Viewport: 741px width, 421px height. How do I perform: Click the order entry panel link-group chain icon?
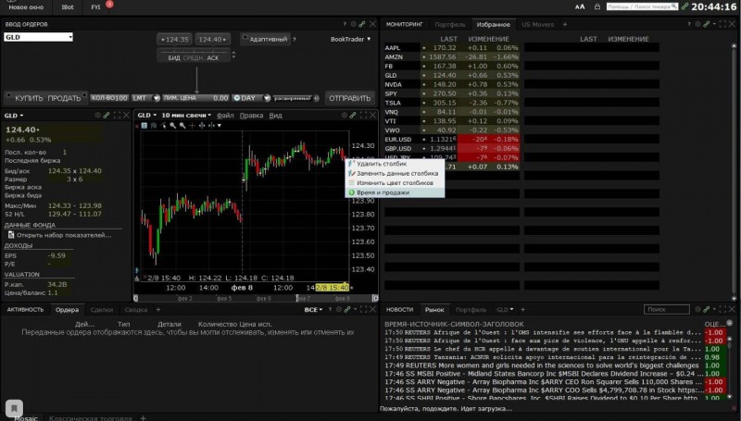362,24
